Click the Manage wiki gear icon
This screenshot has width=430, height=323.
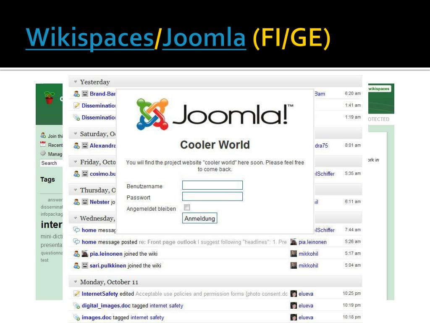click(x=43, y=153)
